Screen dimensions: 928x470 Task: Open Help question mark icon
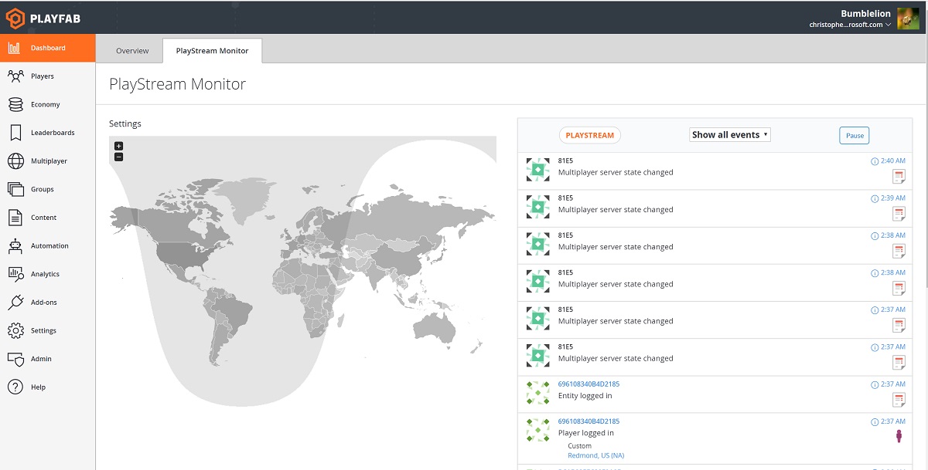coord(15,387)
